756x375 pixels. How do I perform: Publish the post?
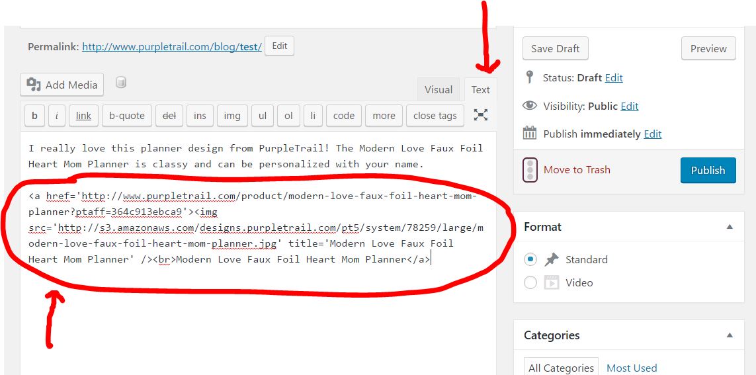[708, 170]
